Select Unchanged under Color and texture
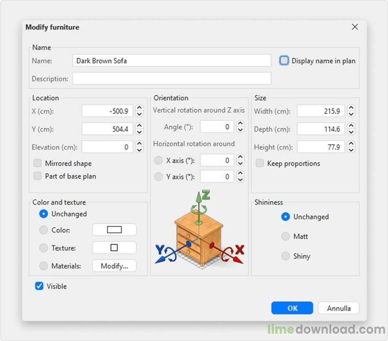The height and width of the screenshot is (341, 388). (44, 214)
